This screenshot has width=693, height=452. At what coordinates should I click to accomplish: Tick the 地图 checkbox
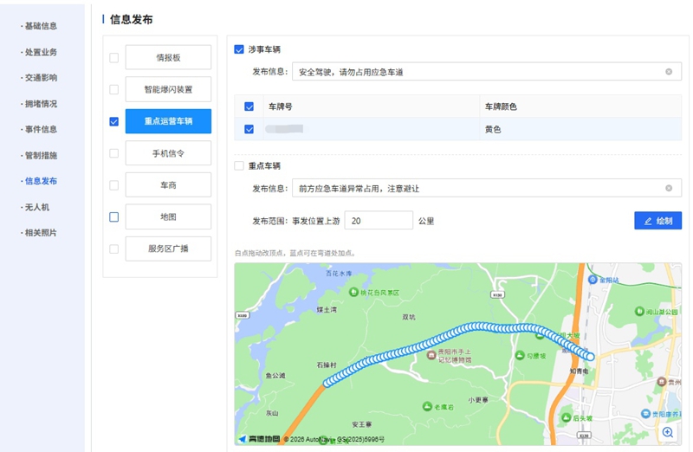[x=114, y=217]
